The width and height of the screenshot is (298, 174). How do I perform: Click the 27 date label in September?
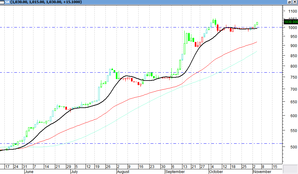click(203, 167)
